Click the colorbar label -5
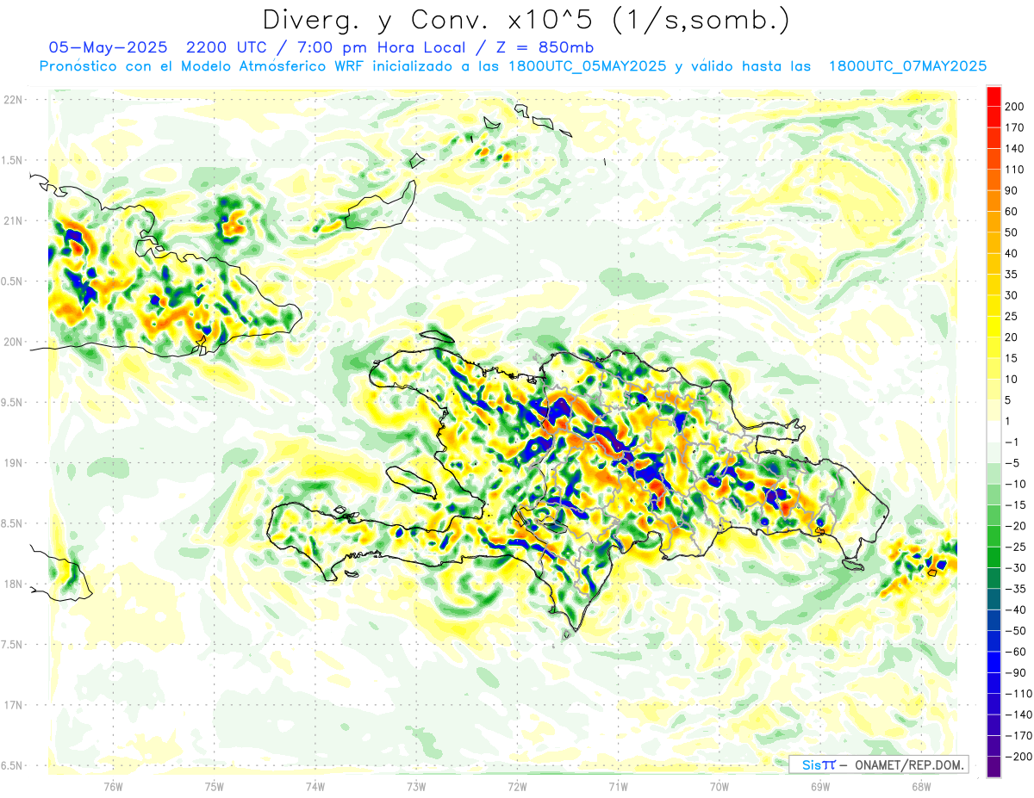Screen dimensions: 1034x798 click(1012, 463)
